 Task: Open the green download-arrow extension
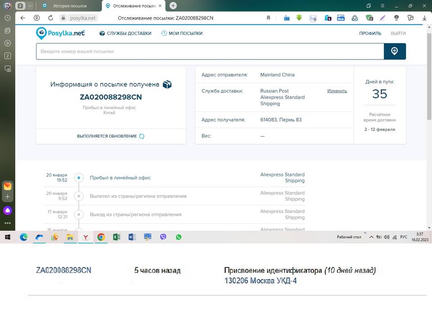(x=299, y=18)
